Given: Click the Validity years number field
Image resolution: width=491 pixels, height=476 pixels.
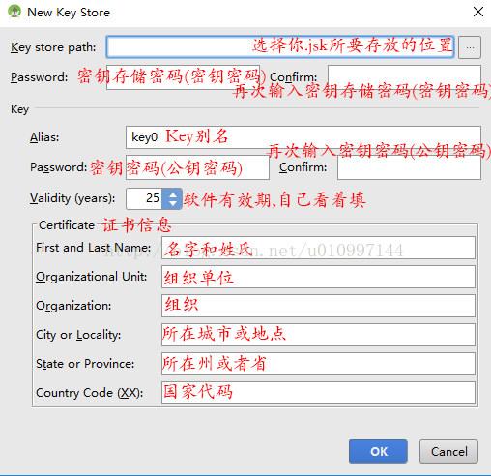Looking at the screenshot, I should coord(145,198).
